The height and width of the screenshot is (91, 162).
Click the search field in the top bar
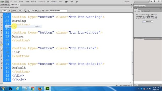141,2
